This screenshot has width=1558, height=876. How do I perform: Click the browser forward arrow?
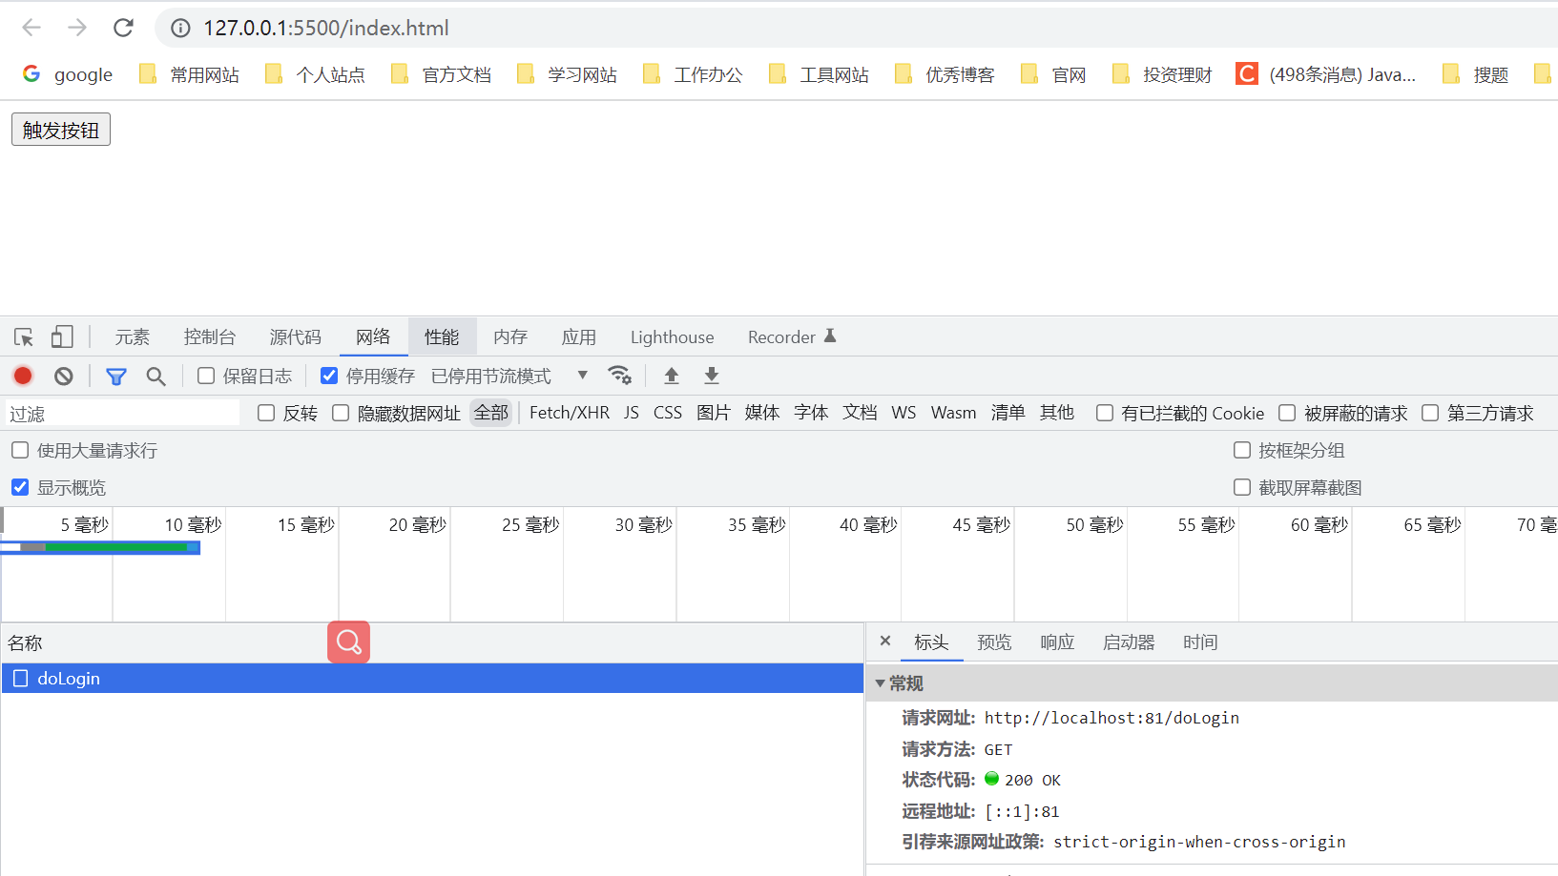(77, 28)
